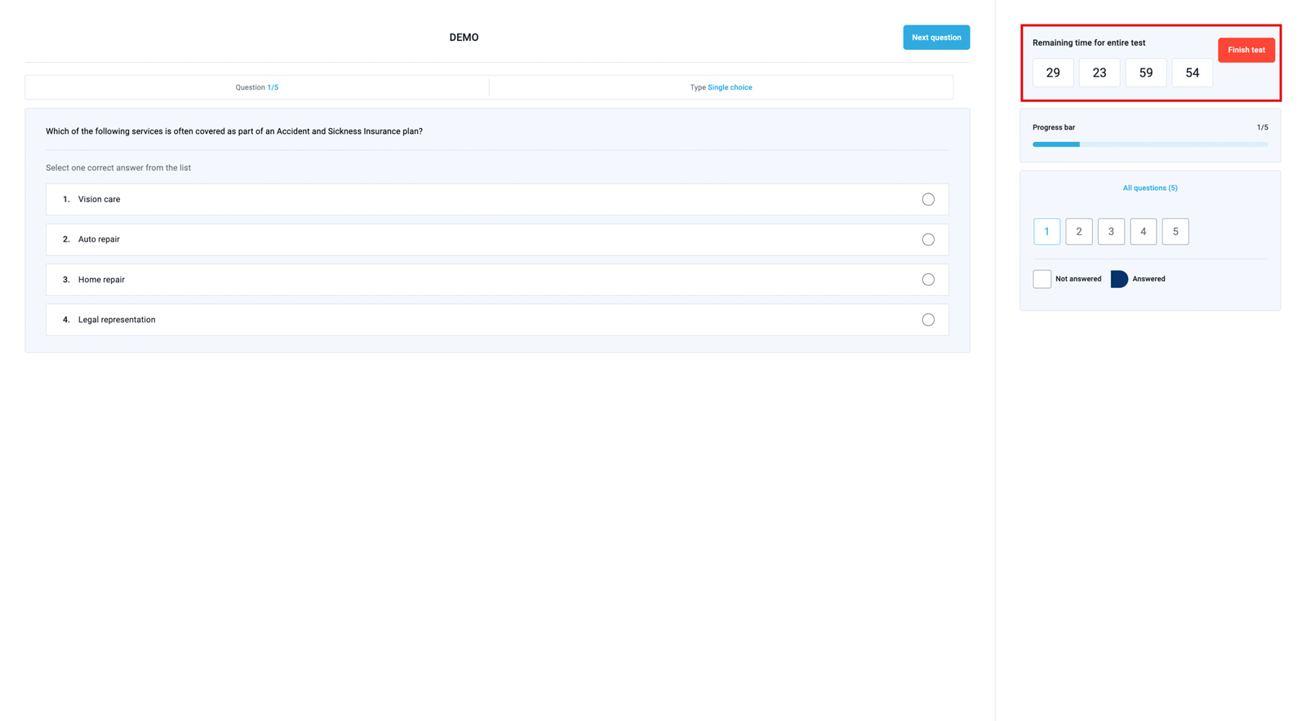Jump to question 5 box

pos(1175,232)
